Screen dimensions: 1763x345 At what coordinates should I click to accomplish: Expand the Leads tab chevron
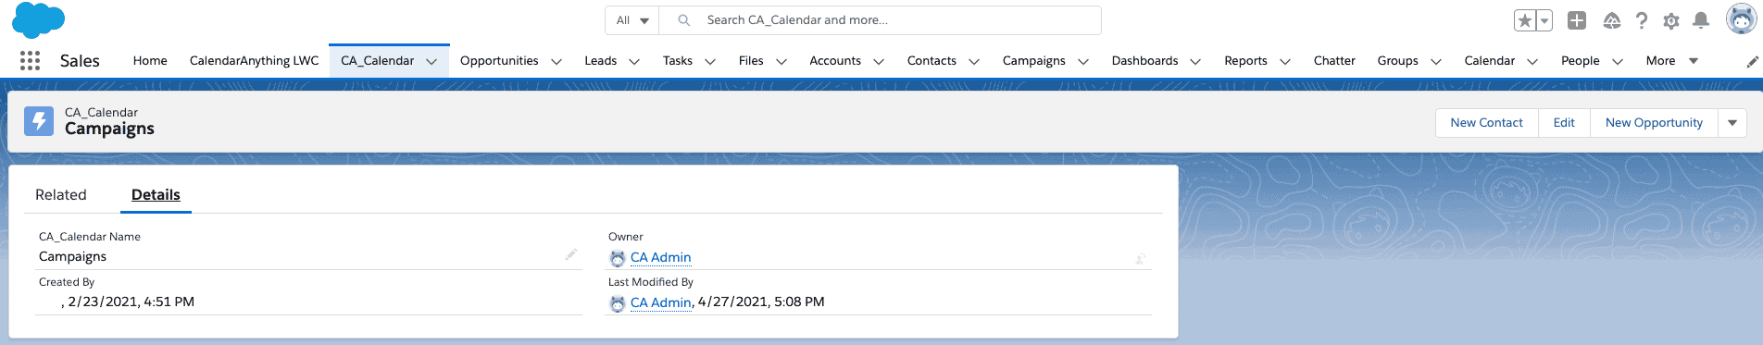(634, 62)
